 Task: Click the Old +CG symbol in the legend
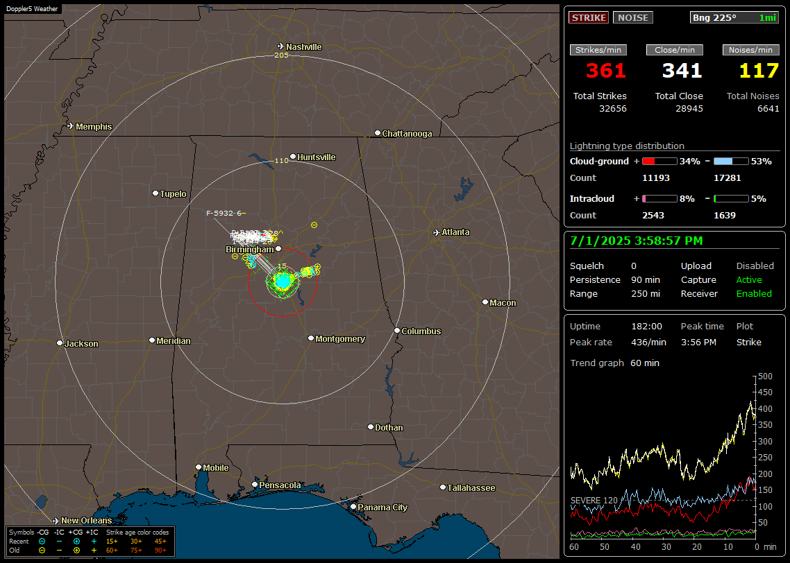76,551
